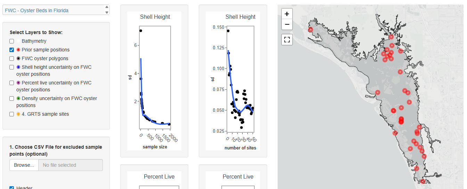
Task: Click the Shell Height number of sites plot
Action: tap(240, 79)
